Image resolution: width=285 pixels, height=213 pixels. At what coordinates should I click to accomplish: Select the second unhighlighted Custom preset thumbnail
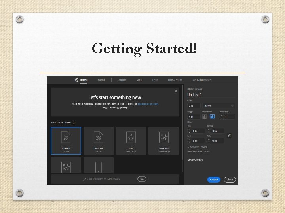pos(99,141)
